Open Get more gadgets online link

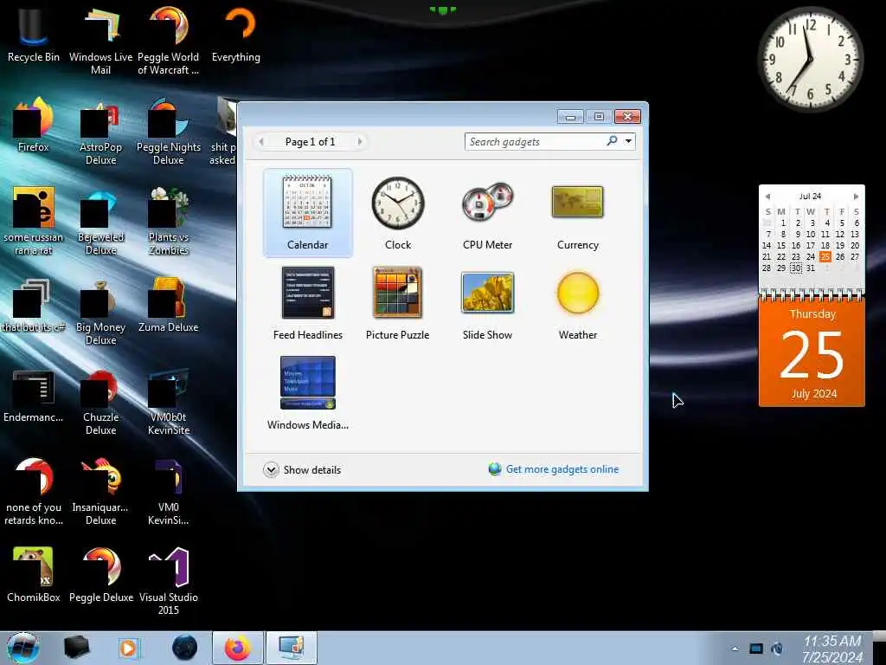(x=562, y=469)
